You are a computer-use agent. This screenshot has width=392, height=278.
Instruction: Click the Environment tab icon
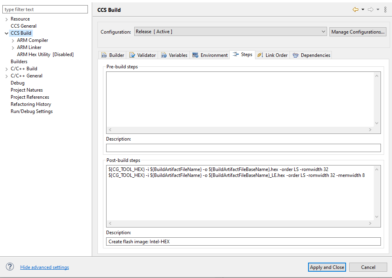(195, 55)
